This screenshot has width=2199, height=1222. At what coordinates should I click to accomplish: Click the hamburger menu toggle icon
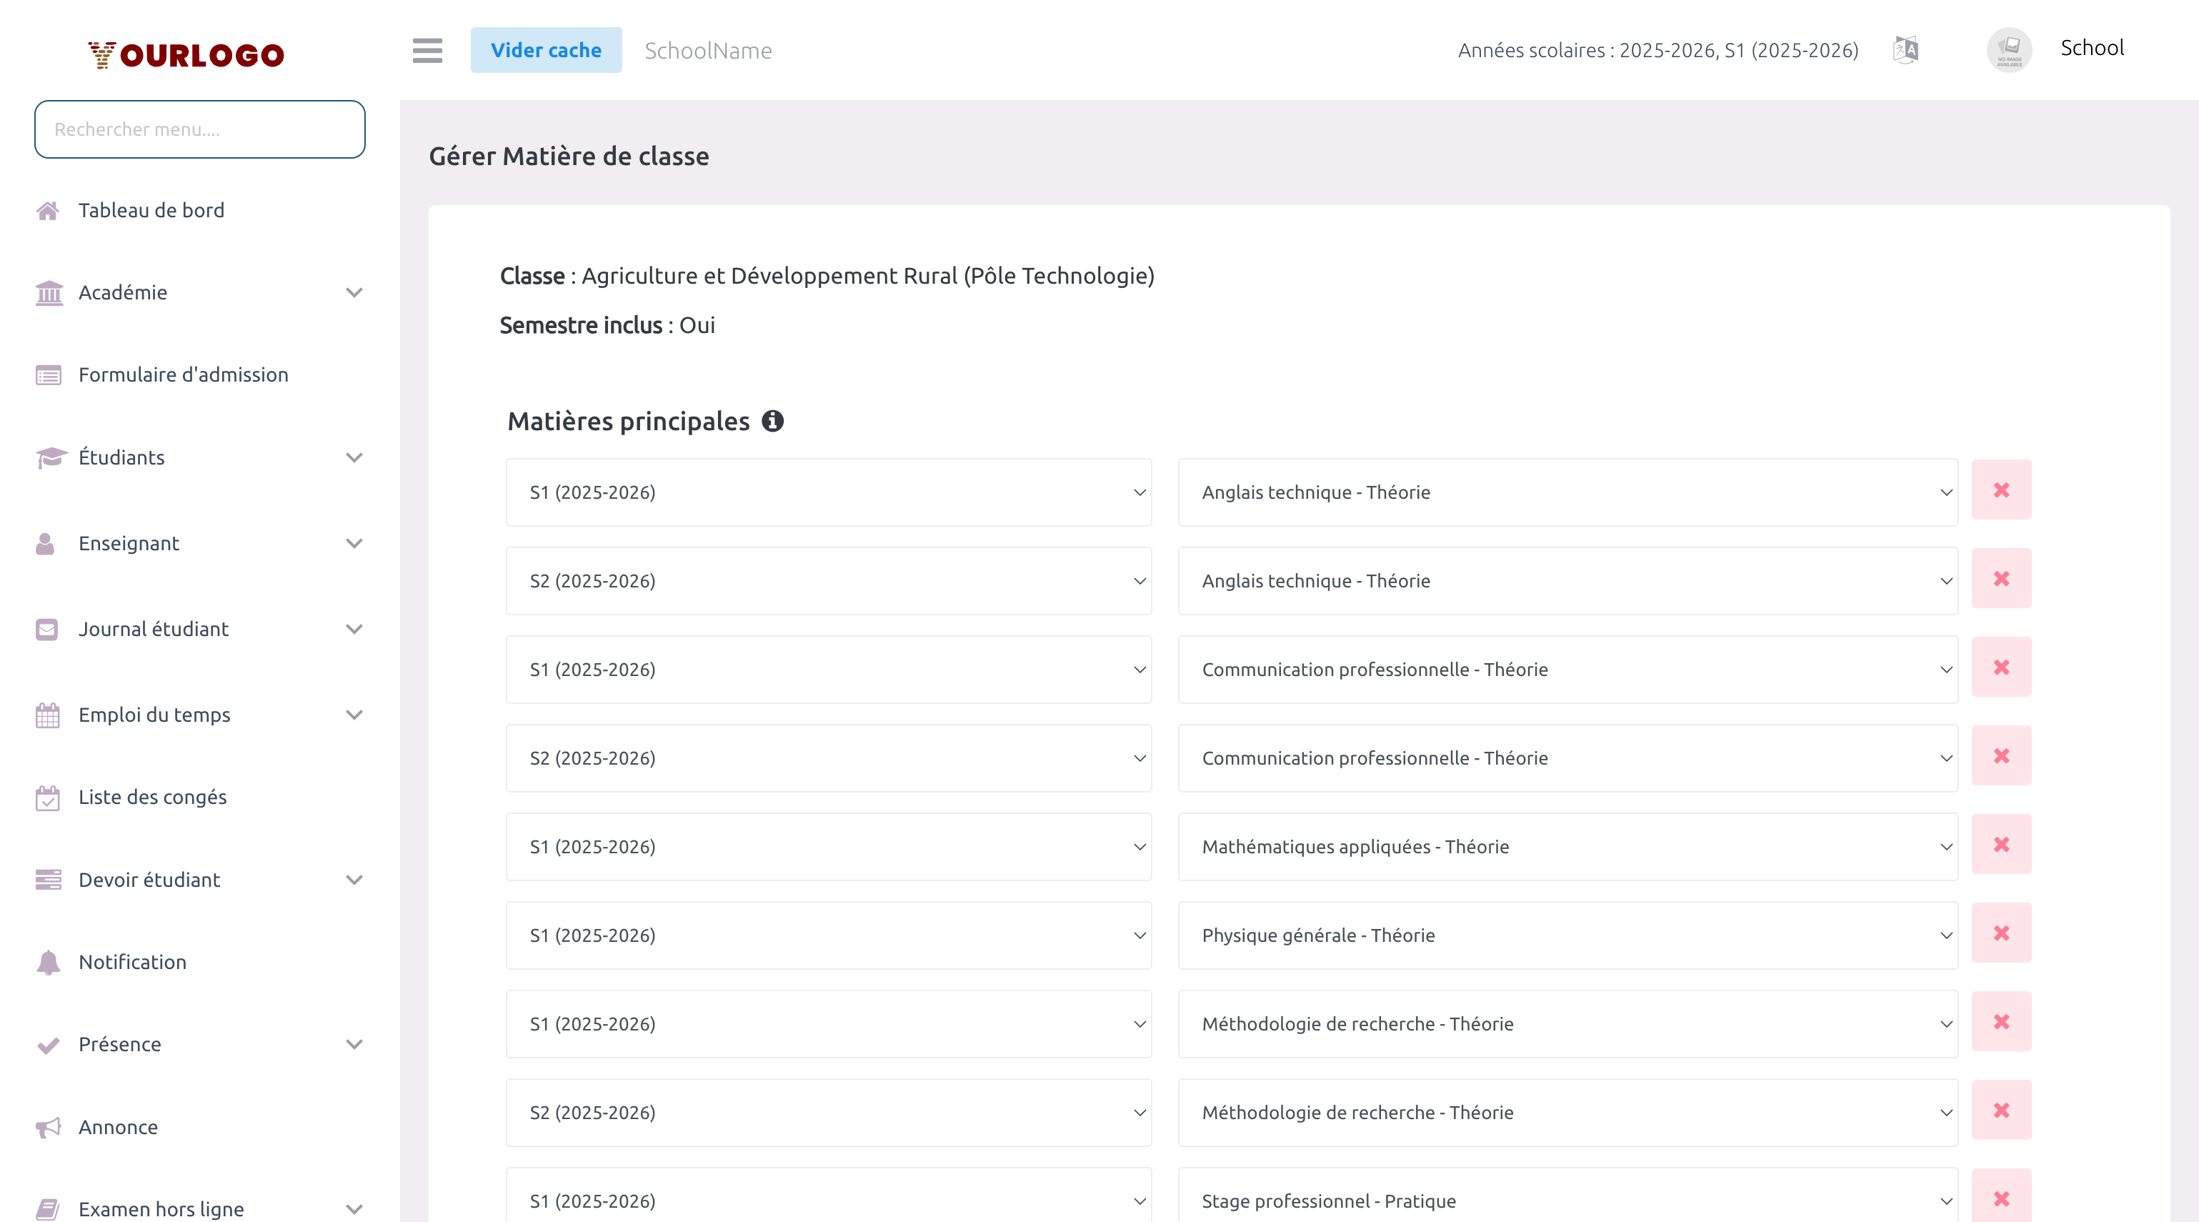tap(427, 51)
